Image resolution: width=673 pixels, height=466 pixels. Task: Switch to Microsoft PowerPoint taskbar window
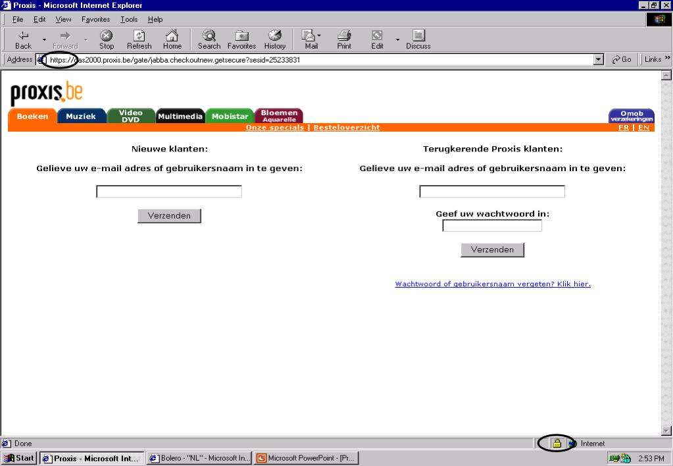point(306,458)
